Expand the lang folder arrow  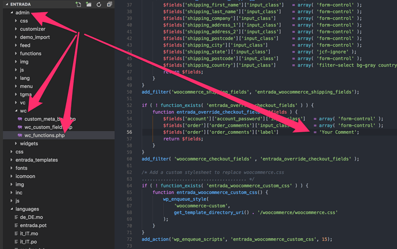[x=16, y=78]
